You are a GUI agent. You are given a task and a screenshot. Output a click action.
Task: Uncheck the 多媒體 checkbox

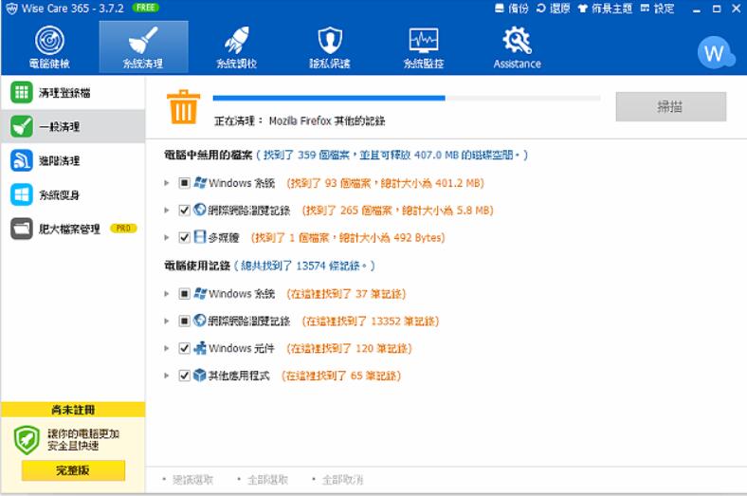pyautogui.click(x=184, y=237)
